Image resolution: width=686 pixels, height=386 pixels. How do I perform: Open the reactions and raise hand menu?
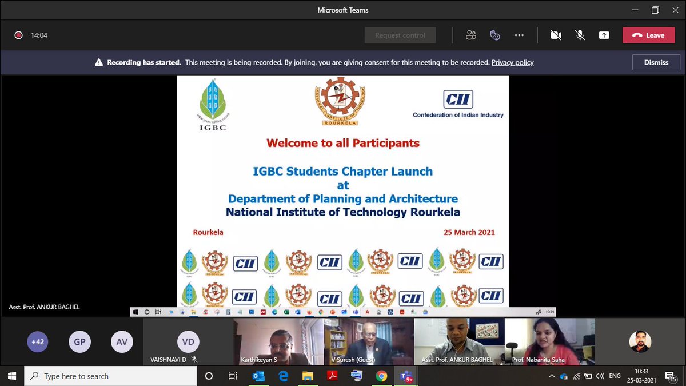click(x=495, y=35)
